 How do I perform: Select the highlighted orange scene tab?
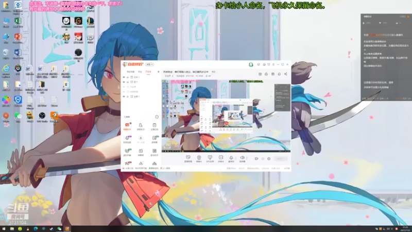click(x=148, y=72)
